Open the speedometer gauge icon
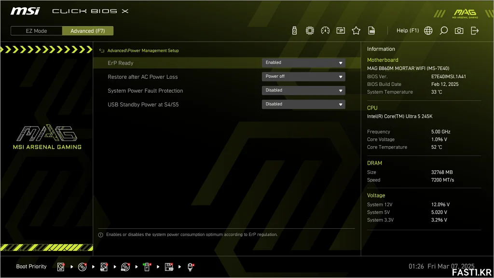The image size is (494, 278). [x=325, y=30]
